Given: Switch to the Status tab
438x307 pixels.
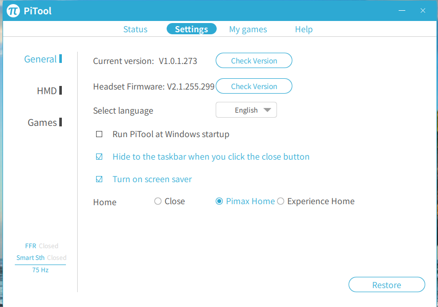Looking at the screenshot, I should 135,29.
